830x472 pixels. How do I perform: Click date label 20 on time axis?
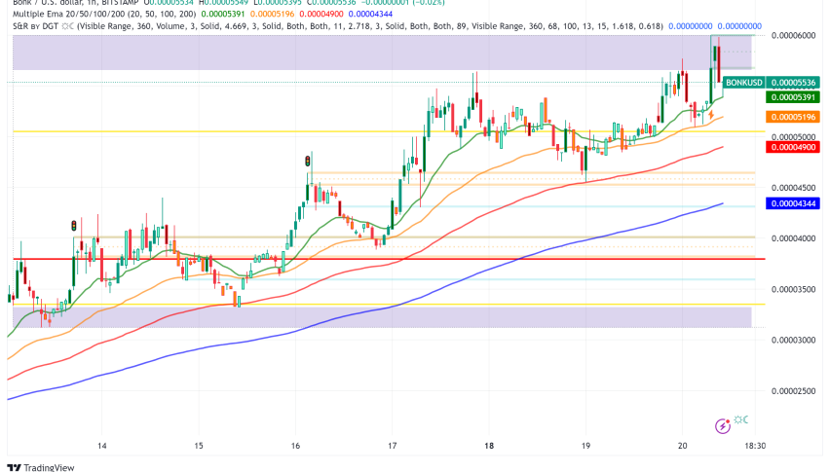(x=682, y=446)
